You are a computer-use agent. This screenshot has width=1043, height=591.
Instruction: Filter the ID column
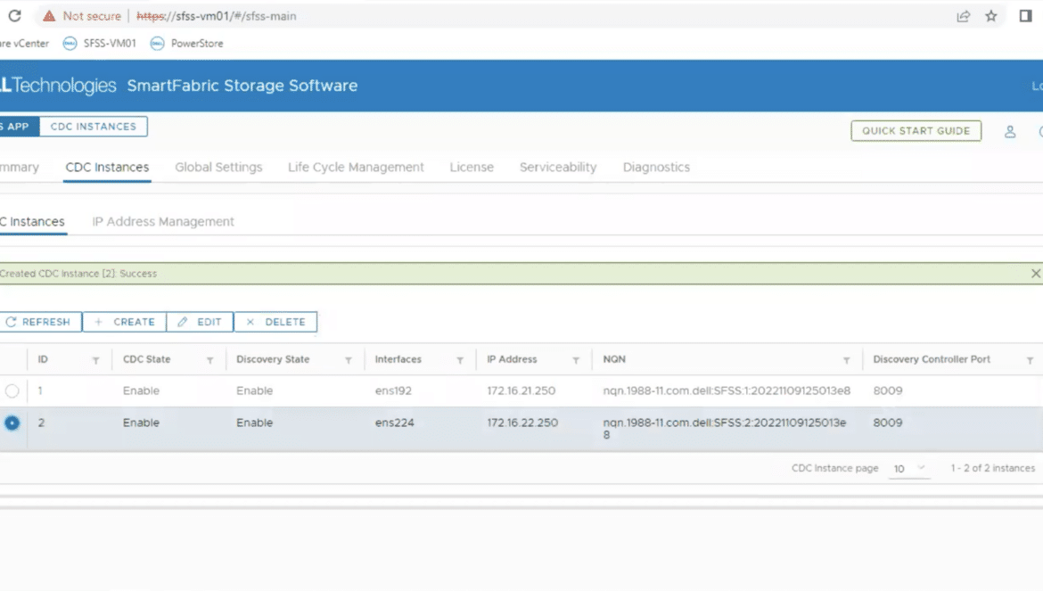pyautogui.click(x=95, y=360)
